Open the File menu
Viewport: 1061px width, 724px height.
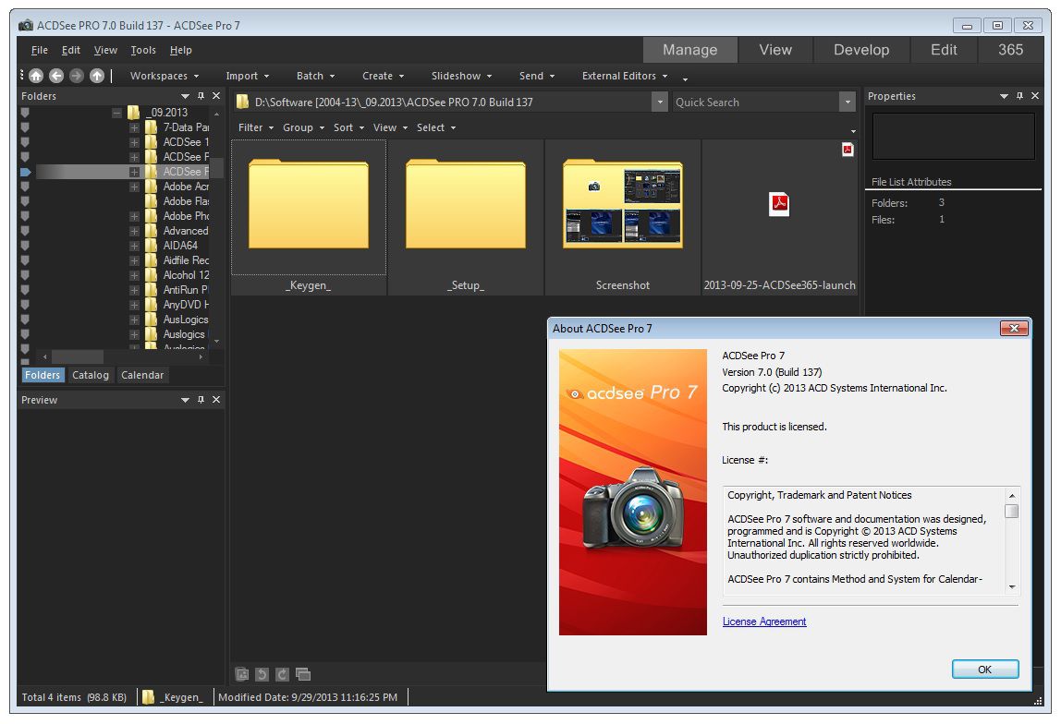point(39,50)
